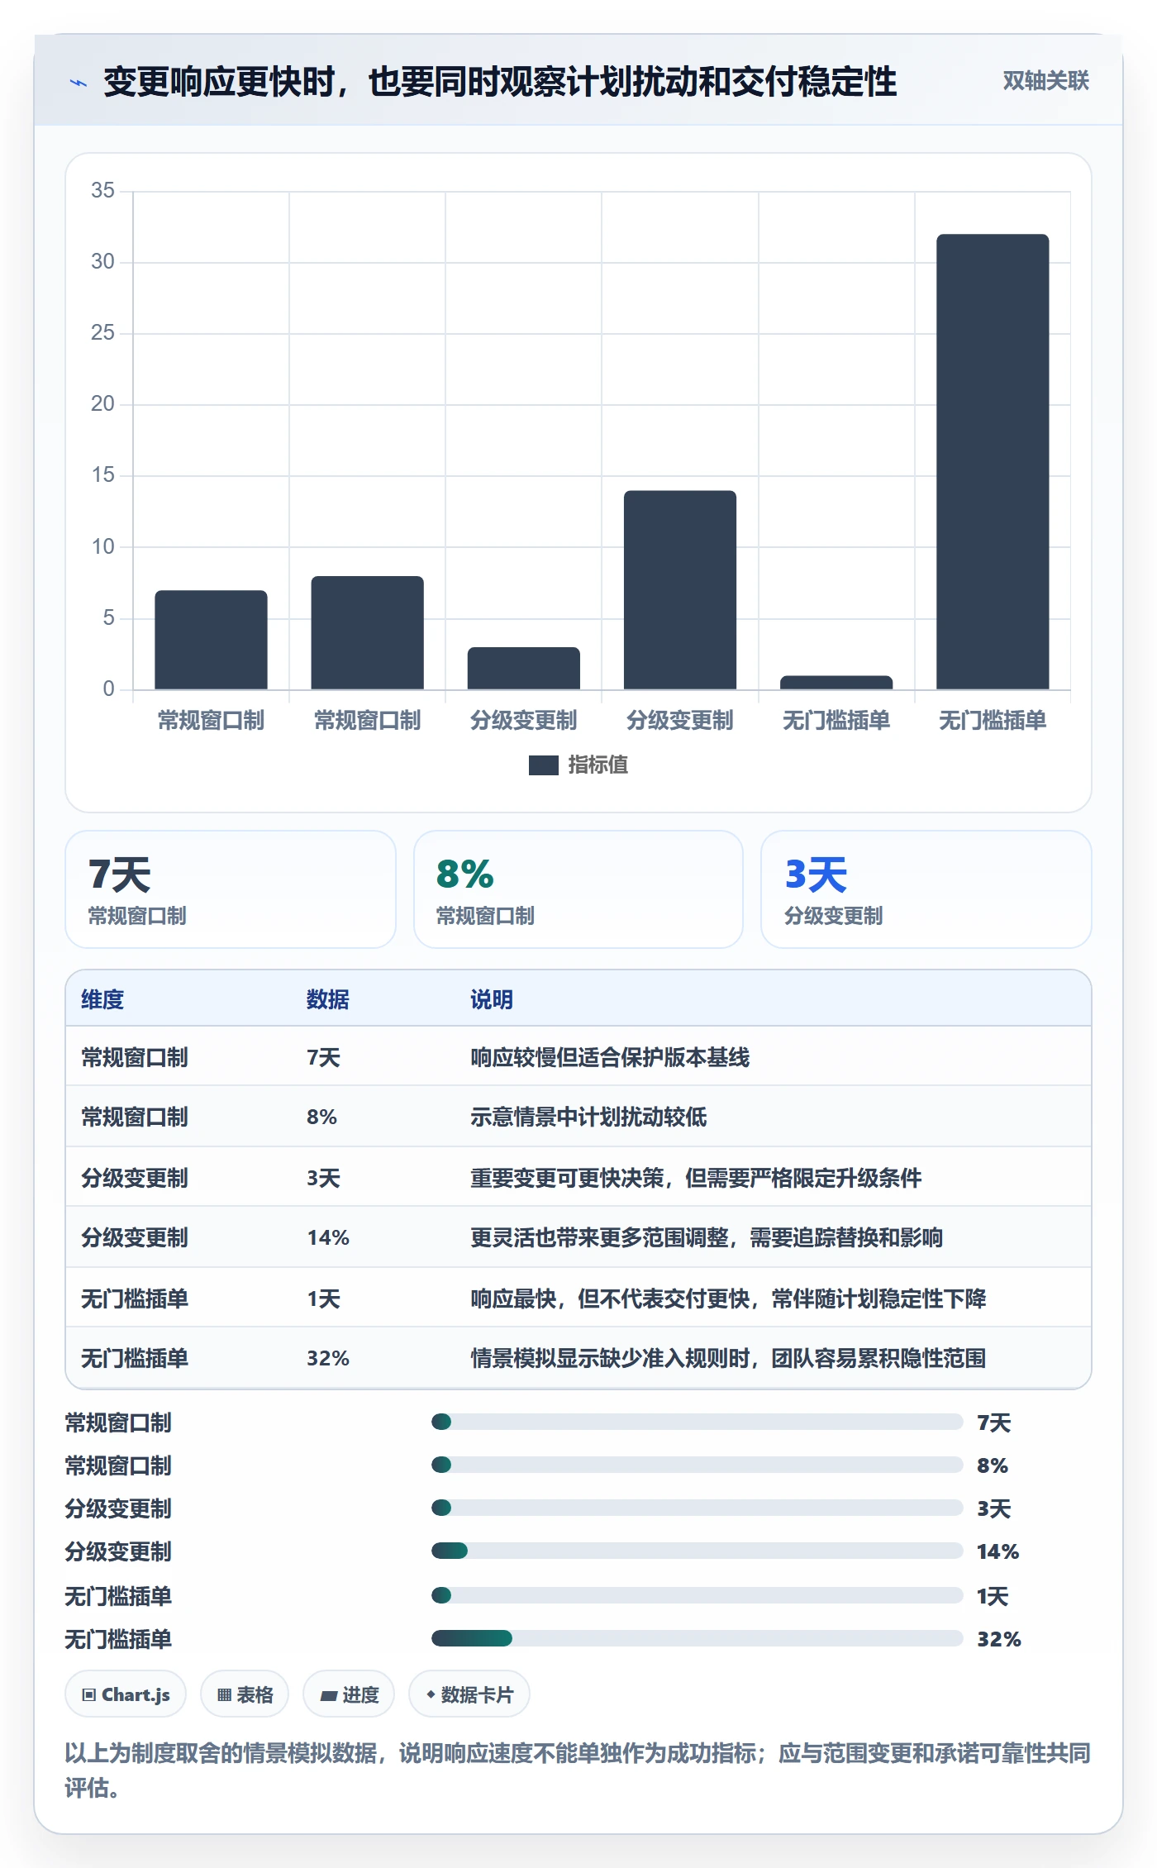Viewport: 1157px width, 1868px height.
Task: Click the 维度 column header
Action: pyautogui.click(x=102, y=999)
